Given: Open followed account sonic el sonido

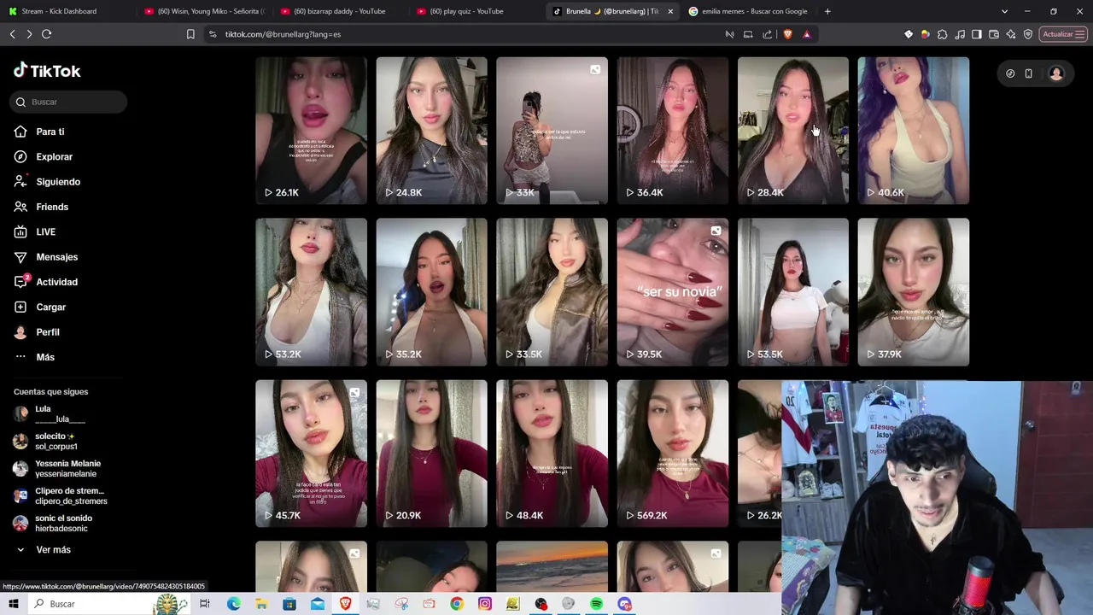Looking at the screenshot, I should [60, 524].
